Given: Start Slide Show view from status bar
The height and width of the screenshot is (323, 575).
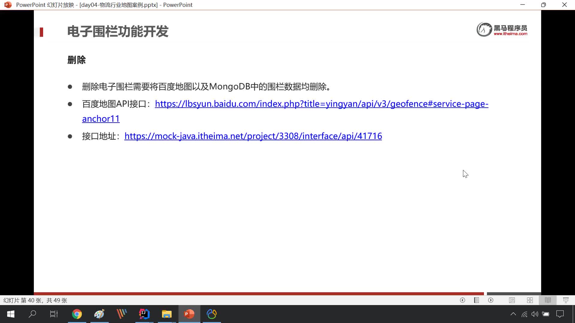Looking at the screenshot, I should [566, 300].
